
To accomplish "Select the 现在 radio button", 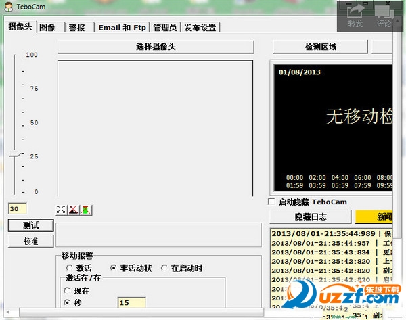I will [67, 290].
